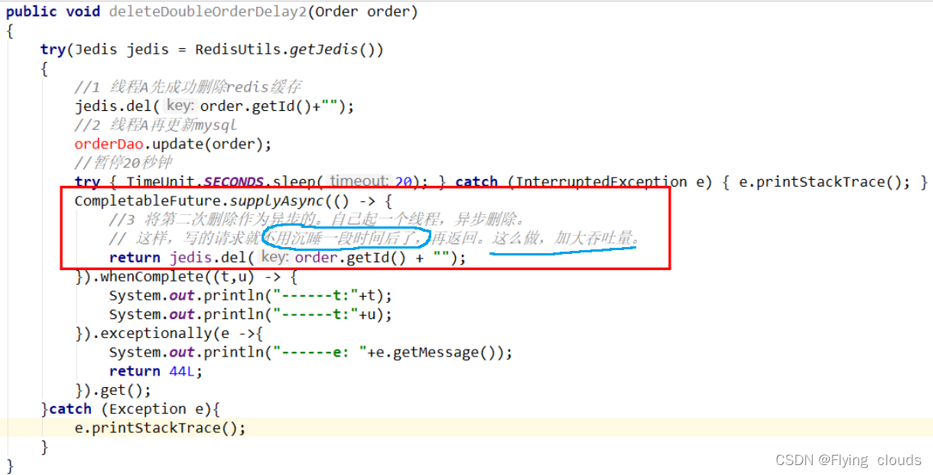Screen dimensions: 933x475
Task: Click the 'timeout:' parameter hint
Action: 359,181
